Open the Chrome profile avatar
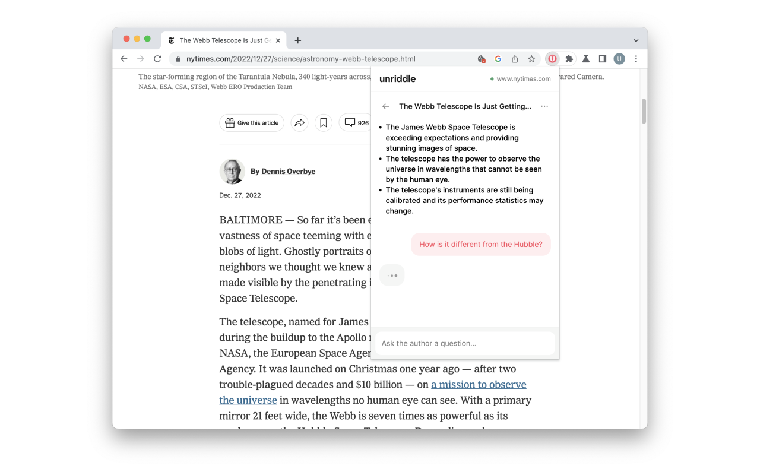 (x=619, y=59)
